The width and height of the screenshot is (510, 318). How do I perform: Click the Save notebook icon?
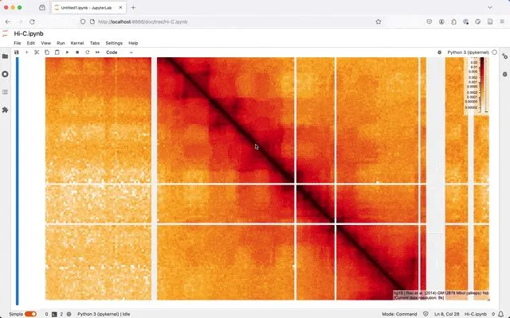[x=16, y=52]
